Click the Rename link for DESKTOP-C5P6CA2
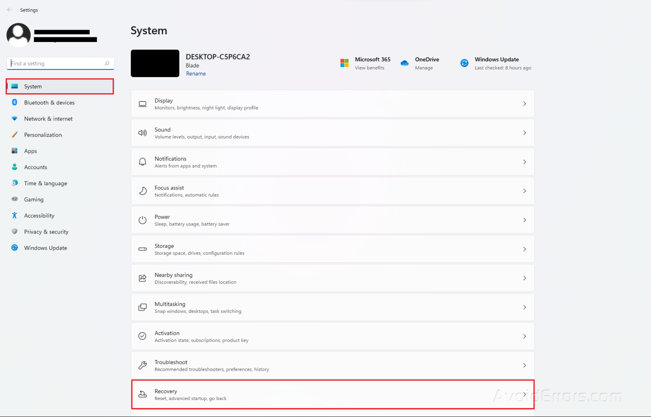 click(195, 73)
